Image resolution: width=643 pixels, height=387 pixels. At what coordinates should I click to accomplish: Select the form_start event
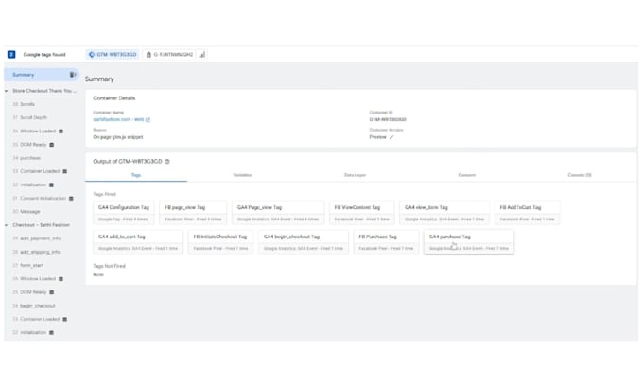[x=31, y=265]
